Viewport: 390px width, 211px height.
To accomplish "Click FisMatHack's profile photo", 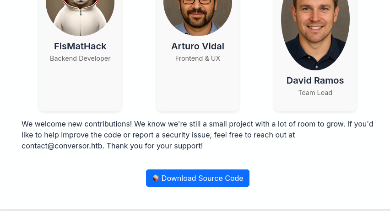I will pos(80,16).
